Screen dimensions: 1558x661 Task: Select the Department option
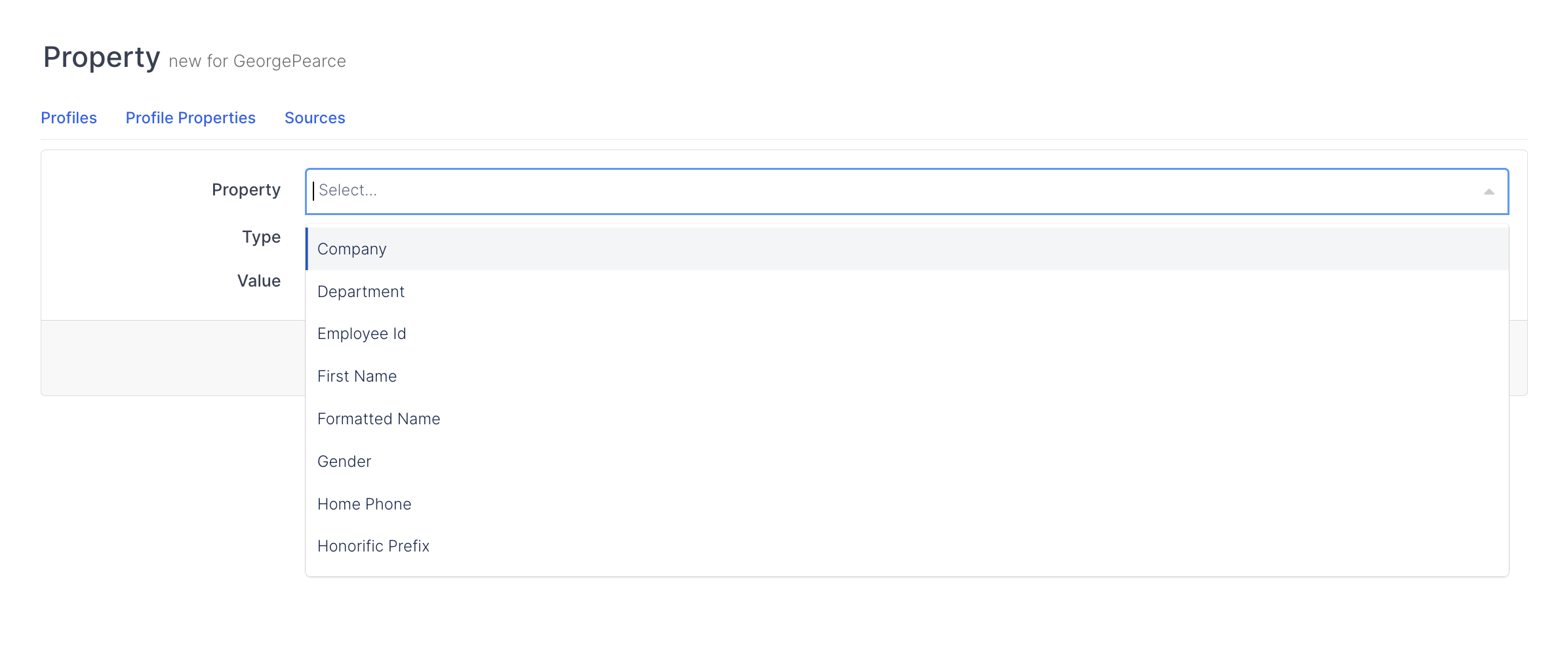coord(361,292)
